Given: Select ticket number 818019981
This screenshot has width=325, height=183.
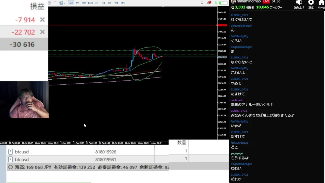Looking at the screenshot, I should [106, 159].
